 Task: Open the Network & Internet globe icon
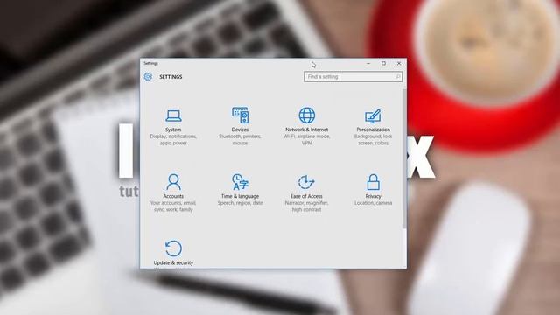click(x=307, y=115)
